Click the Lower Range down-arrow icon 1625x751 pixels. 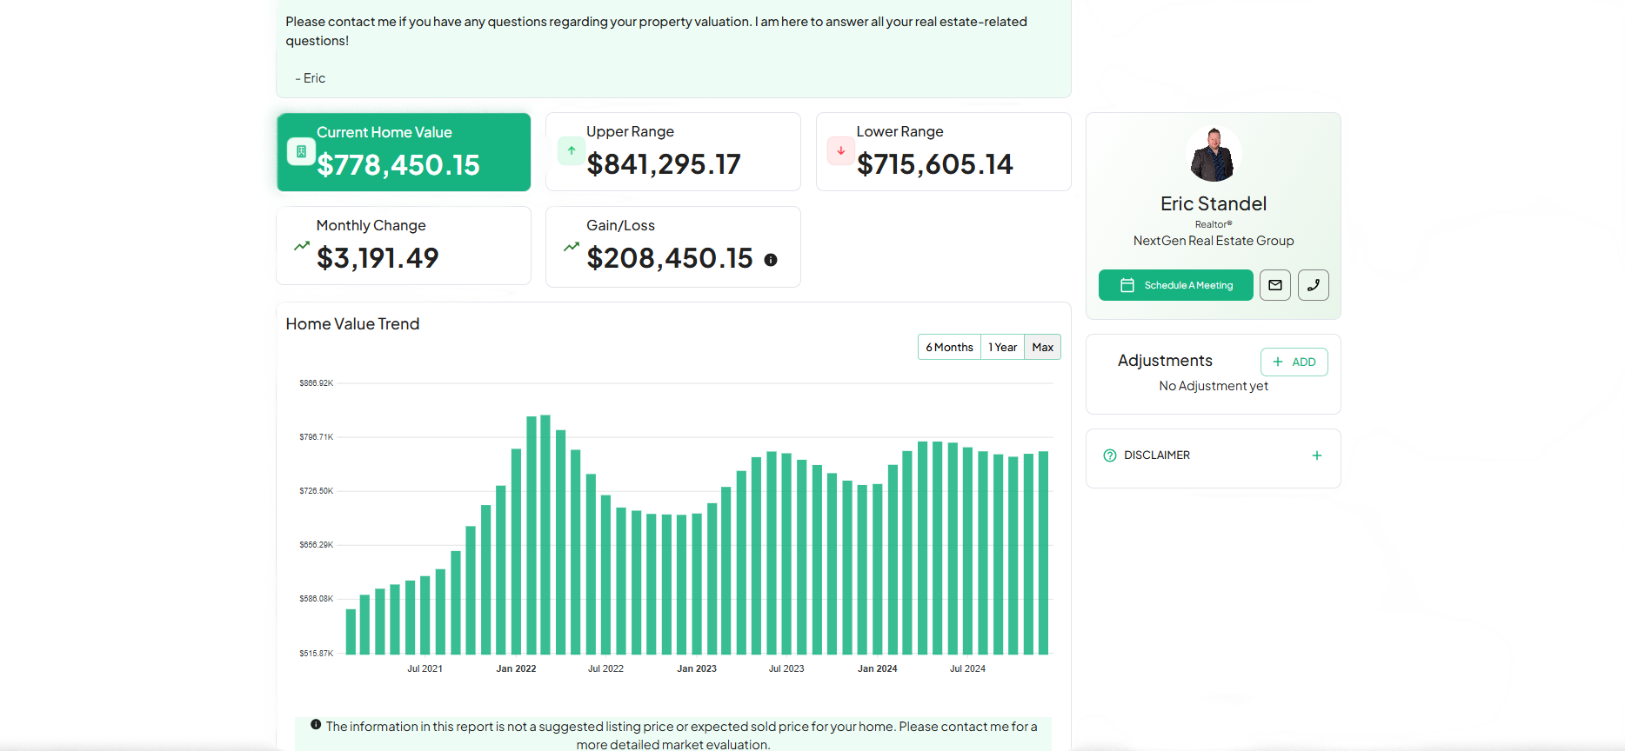pos(841,150)
